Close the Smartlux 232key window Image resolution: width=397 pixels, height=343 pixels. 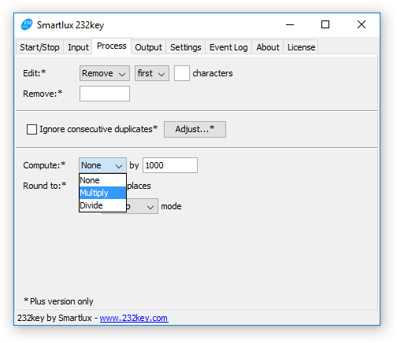click(362, 24)
